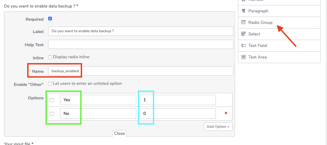Click the value field containing 0
Screen dimensions: 327x145
point(178,114)
